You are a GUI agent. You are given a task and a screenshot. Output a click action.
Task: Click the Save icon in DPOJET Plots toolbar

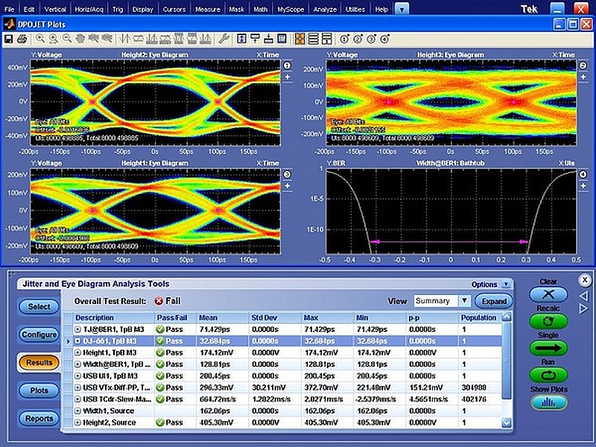point(8,39)
